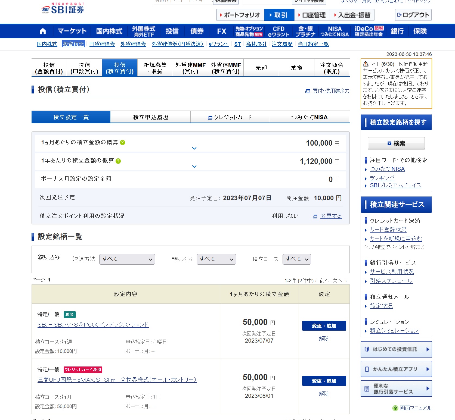Open the 積立コース filter dropdown
The width and height of the screenshot is (455, 420).
click(297, 259)
